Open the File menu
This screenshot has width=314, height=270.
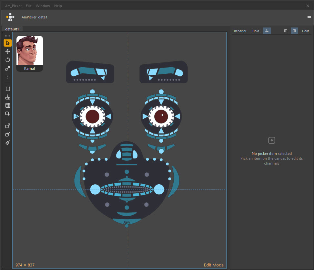29,6
